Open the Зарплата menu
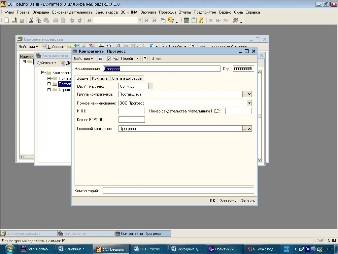The width and height of the screenshot is (338, 254). coord(148,12)
